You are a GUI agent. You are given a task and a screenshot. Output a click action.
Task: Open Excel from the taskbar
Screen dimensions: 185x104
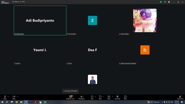tap(45, 102)
